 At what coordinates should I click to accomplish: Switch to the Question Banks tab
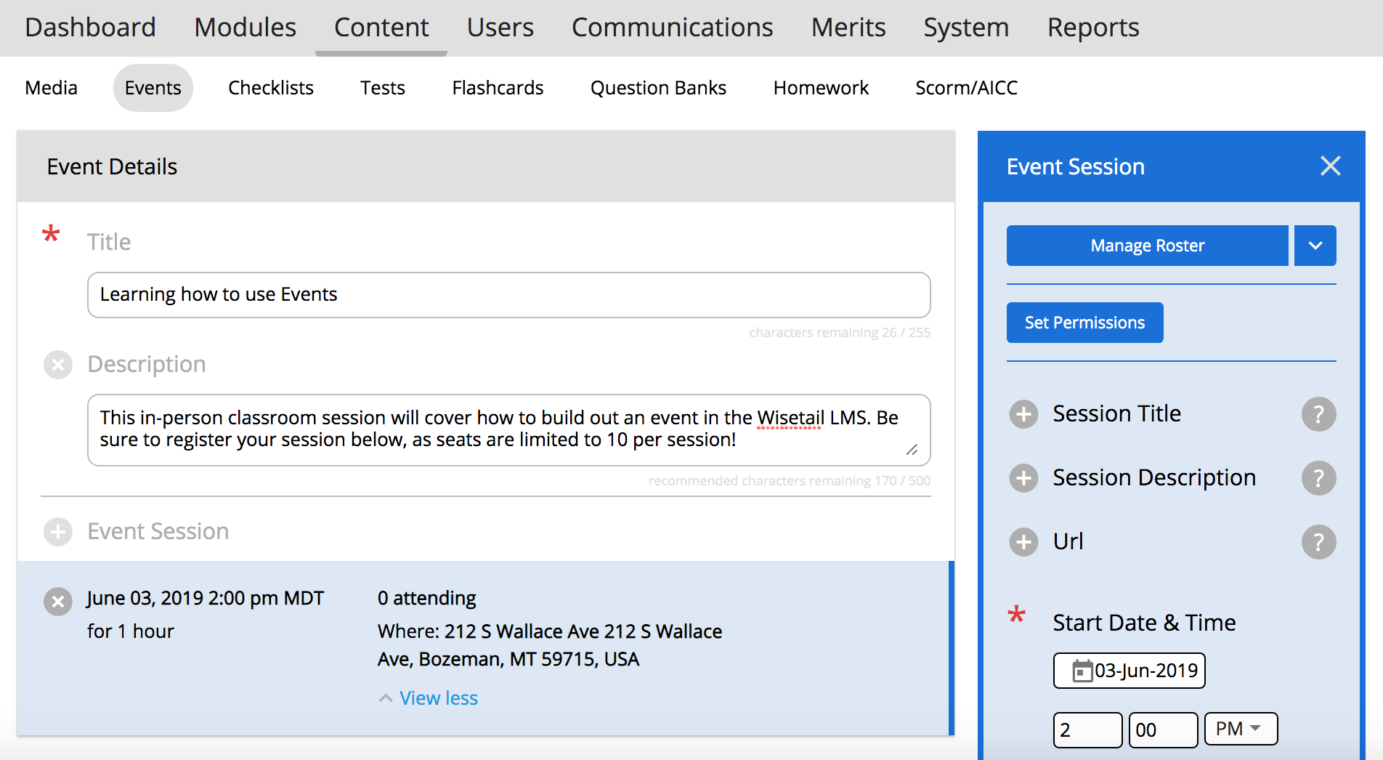[658, 88]
